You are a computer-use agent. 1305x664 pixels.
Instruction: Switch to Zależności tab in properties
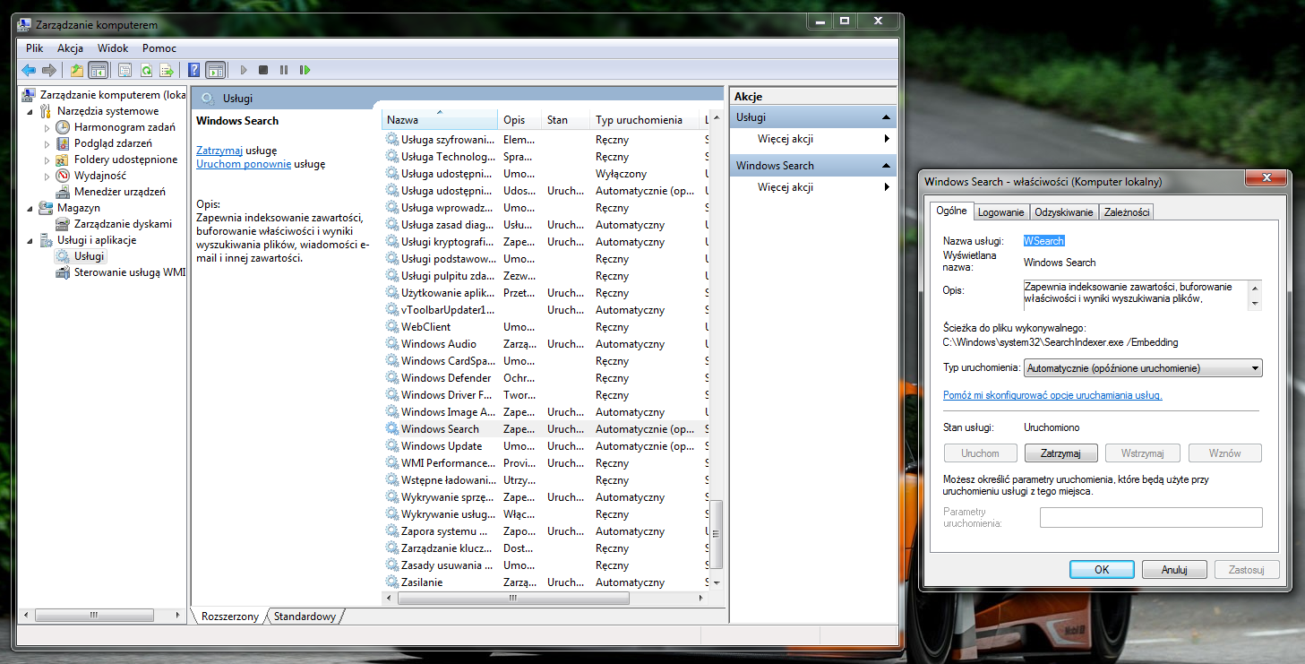[x=1127, y=212]
